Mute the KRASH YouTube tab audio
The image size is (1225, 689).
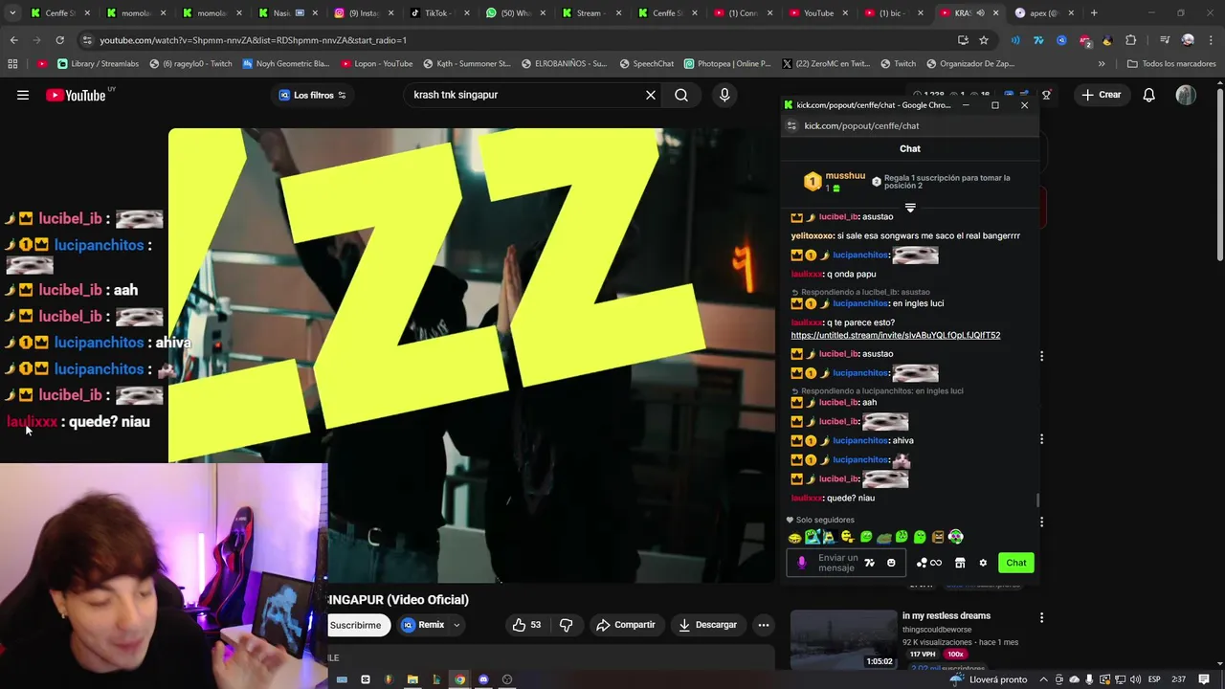click(980, 12)
